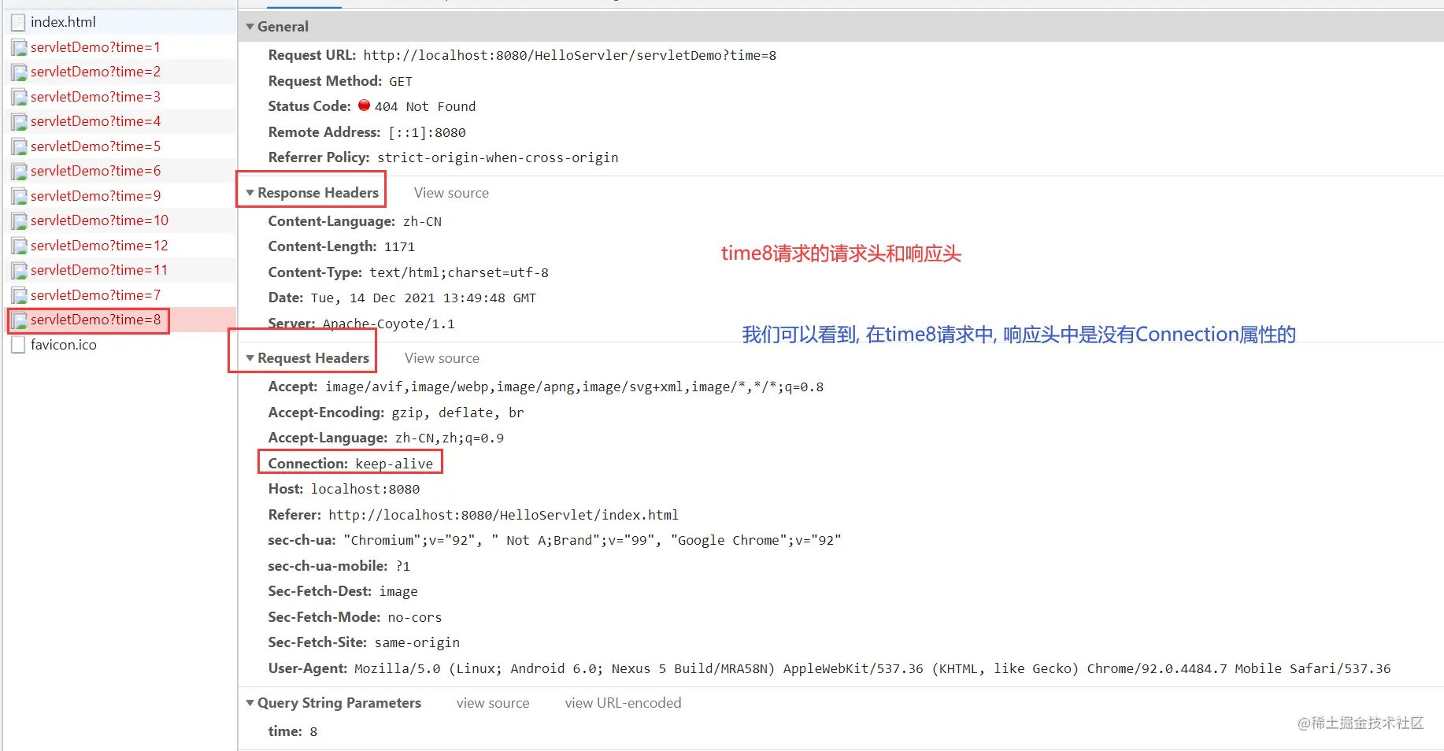Click the Date response header value
This screenshot has width=1444, height=751.
[424, 298]
